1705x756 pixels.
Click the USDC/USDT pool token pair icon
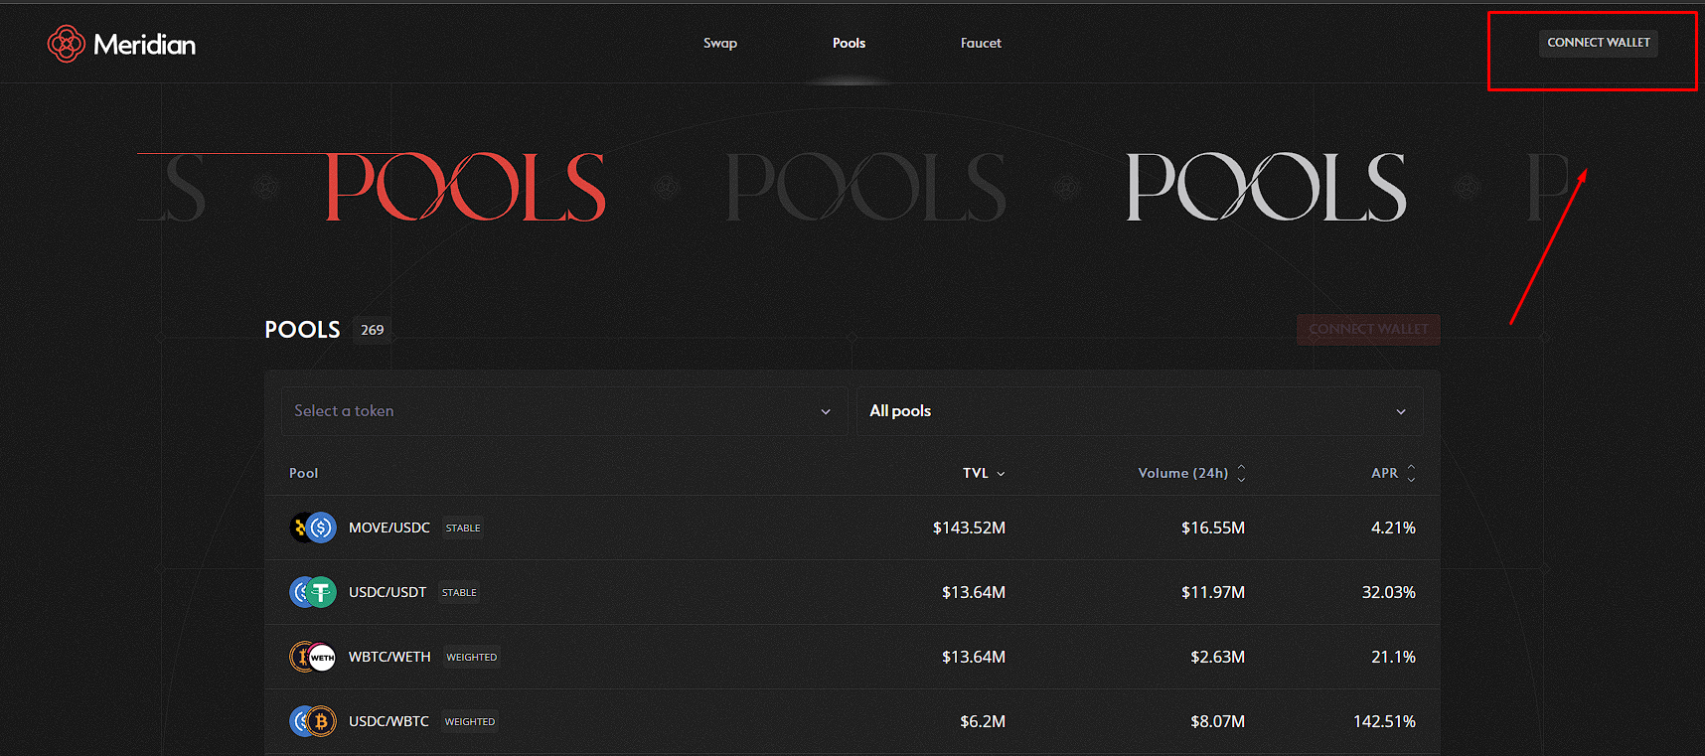(x=313, y=592)
